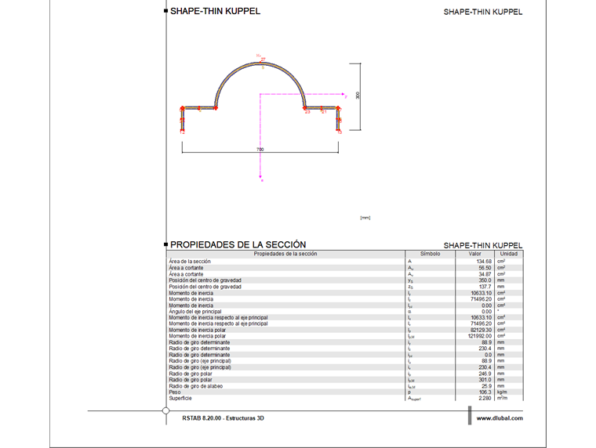
Task: Select the surface value '2.280'
Action: pos(485,399)
